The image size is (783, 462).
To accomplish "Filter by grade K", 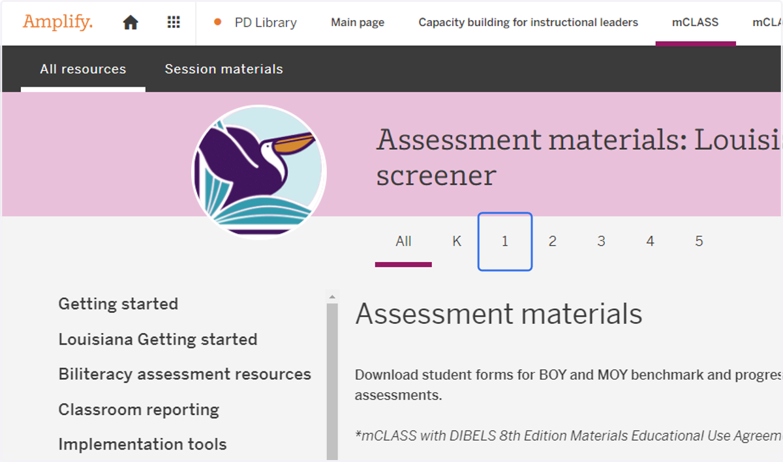I will point(457,242).
